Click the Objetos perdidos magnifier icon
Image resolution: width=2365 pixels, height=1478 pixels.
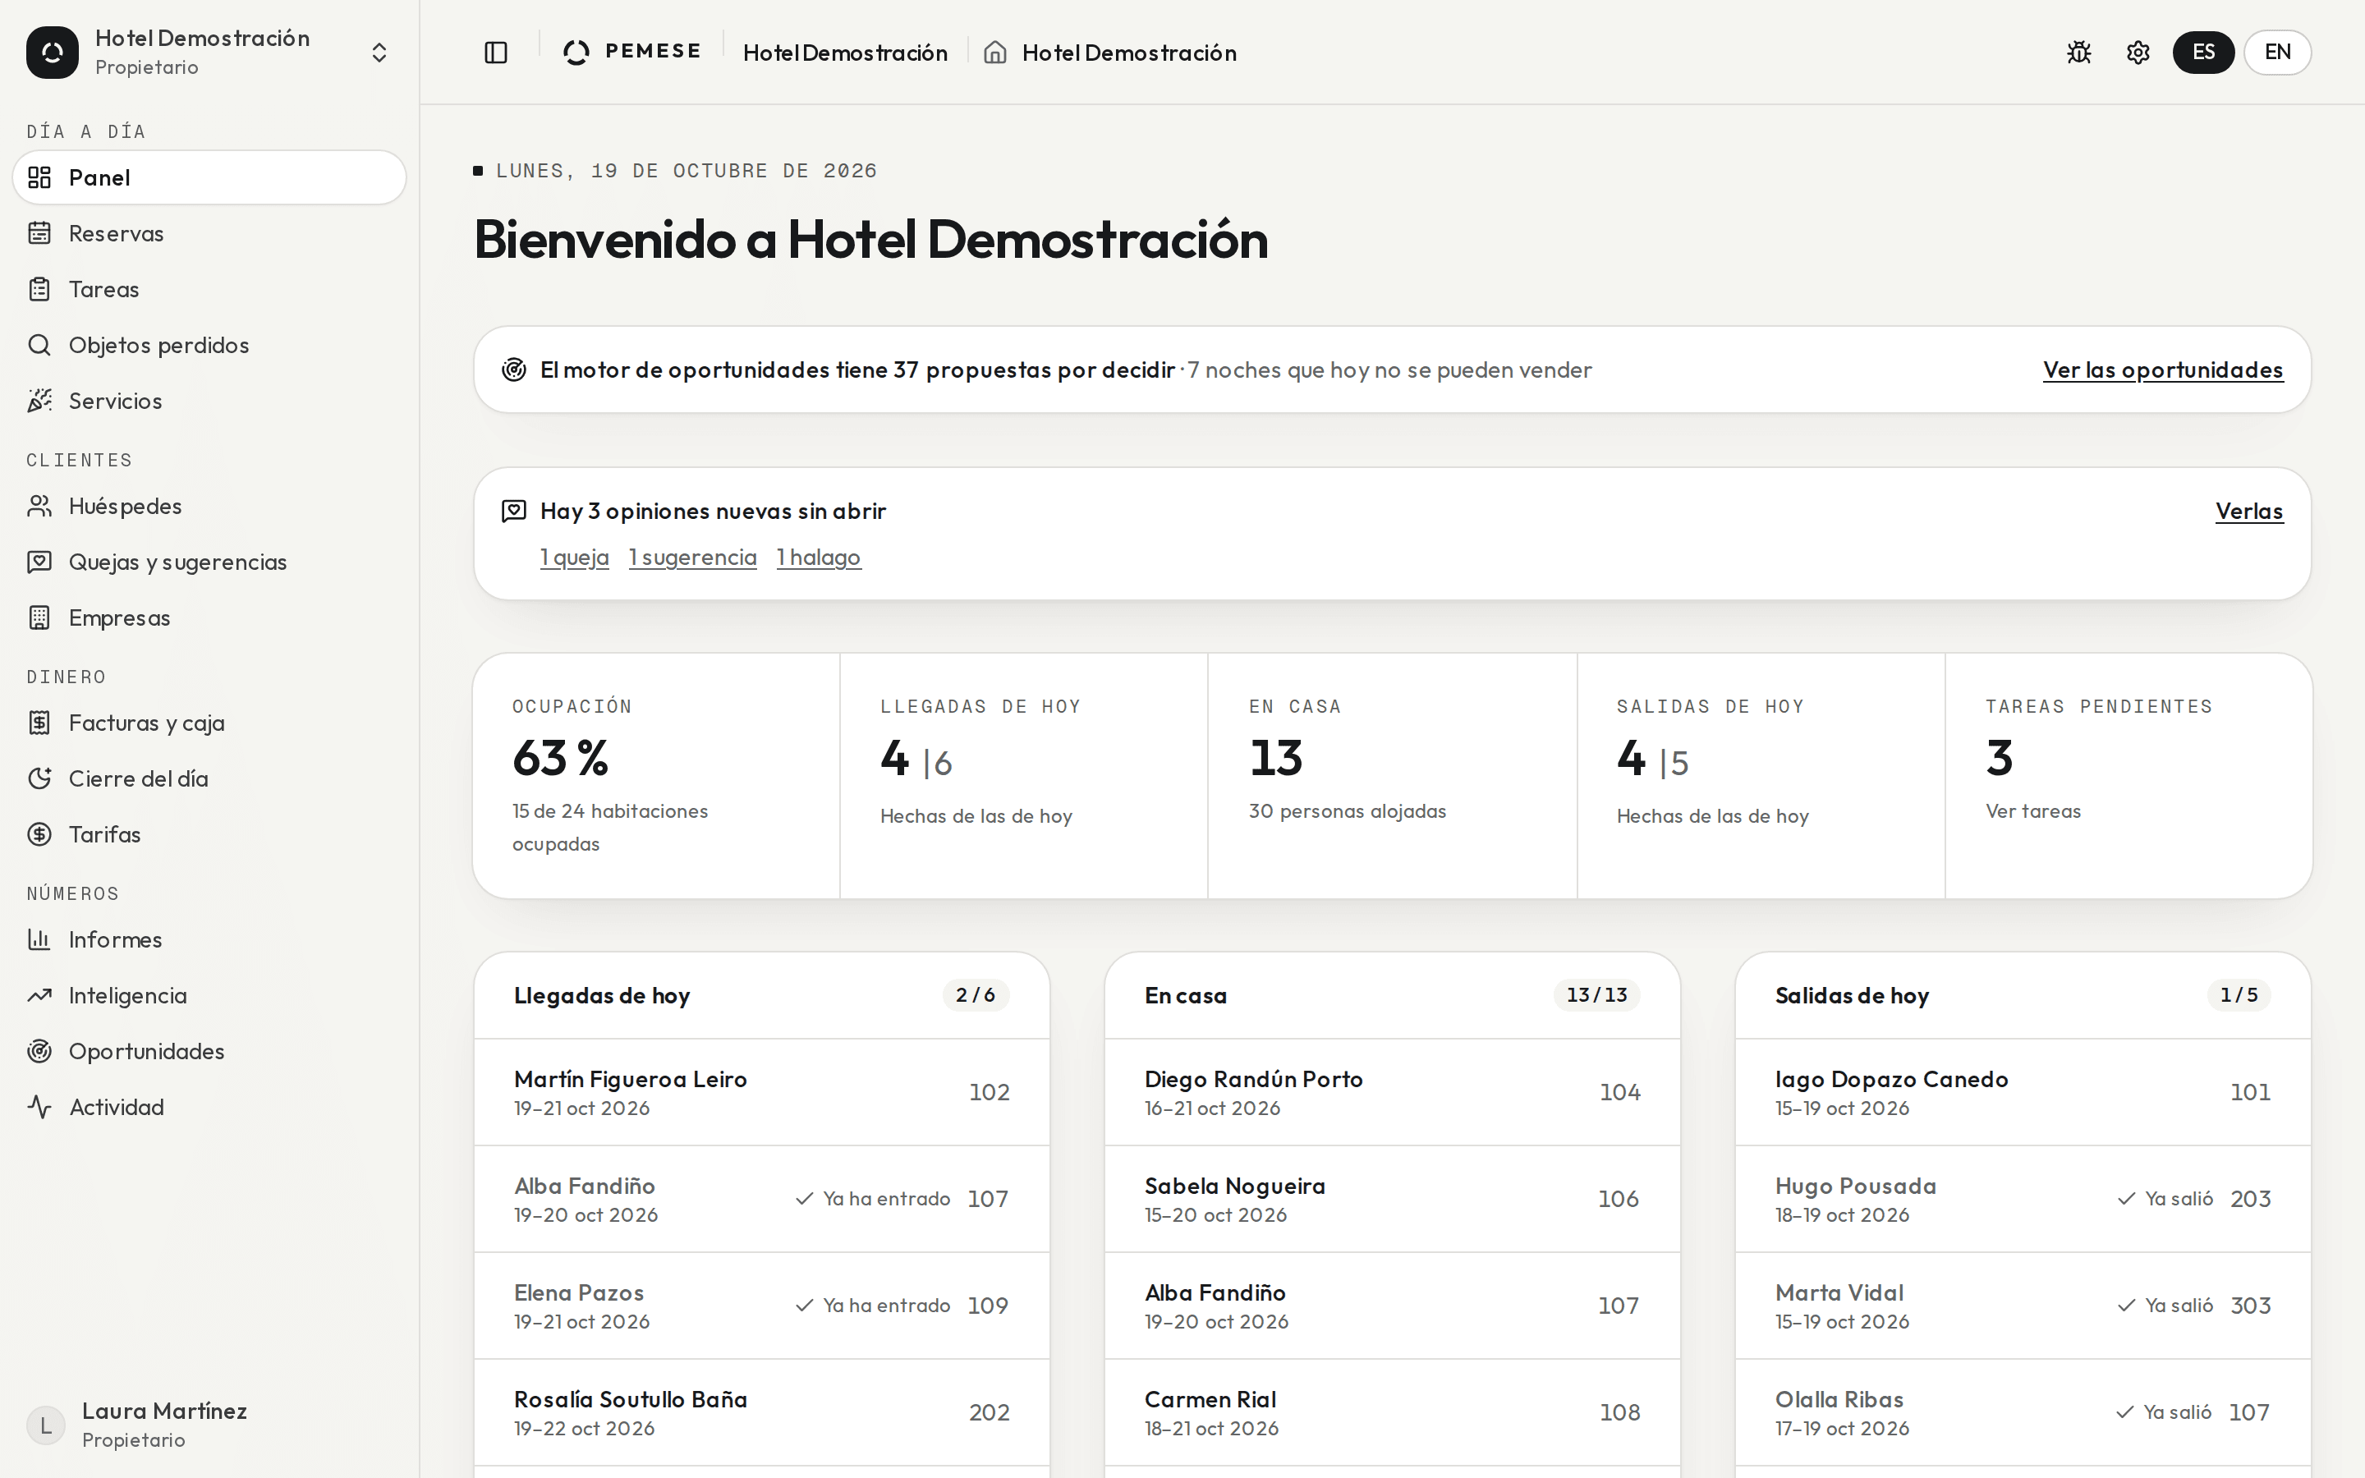tap(39, 345)
